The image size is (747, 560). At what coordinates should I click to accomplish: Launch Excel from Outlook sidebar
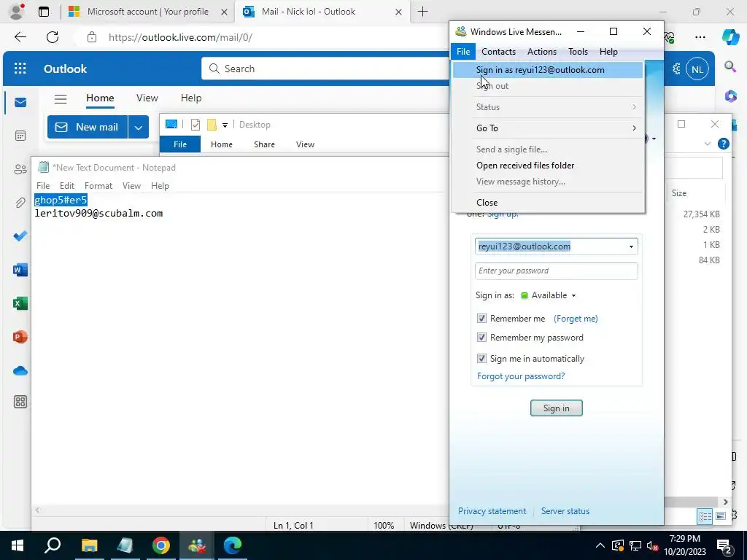(20, 303)
